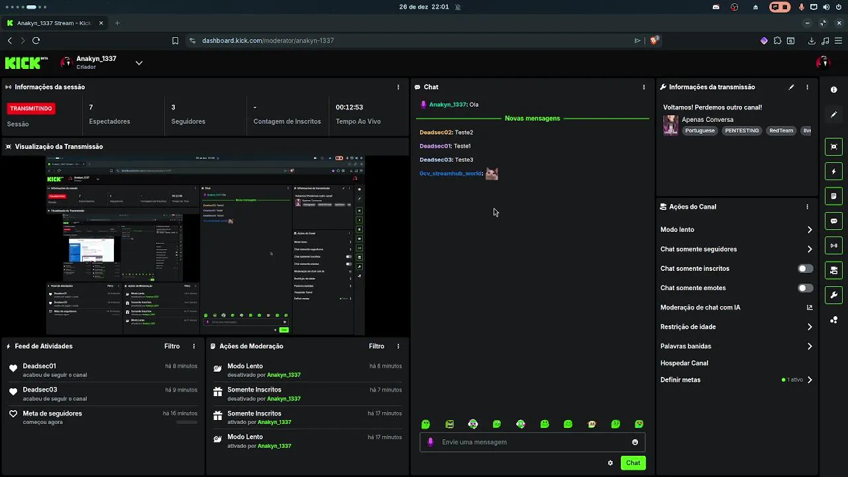Open the browser extensions puzzle icon
Screen dimensions: 848x477
[x=777, y=40]
